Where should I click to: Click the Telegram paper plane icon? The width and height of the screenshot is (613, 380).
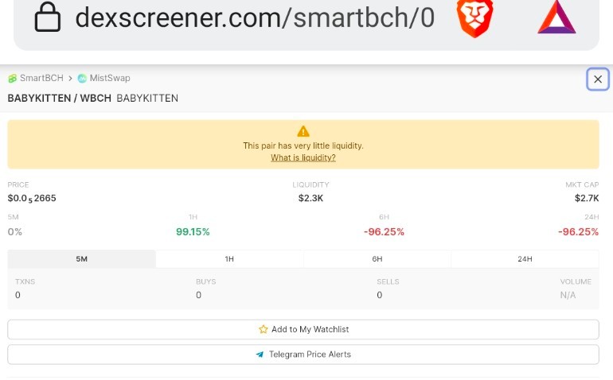coord(260,355)
